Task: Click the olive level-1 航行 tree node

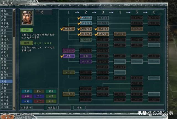Action: 69,72
